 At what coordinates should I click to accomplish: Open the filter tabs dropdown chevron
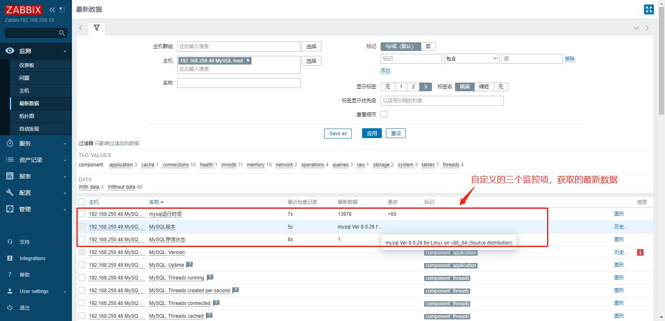click(x=636, y=28)
